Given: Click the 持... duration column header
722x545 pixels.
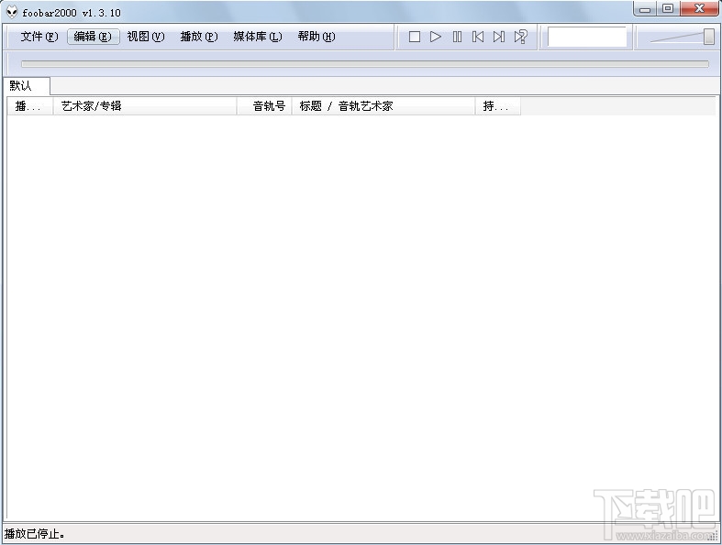Looking at the screenshot, I should pos(498,106).
